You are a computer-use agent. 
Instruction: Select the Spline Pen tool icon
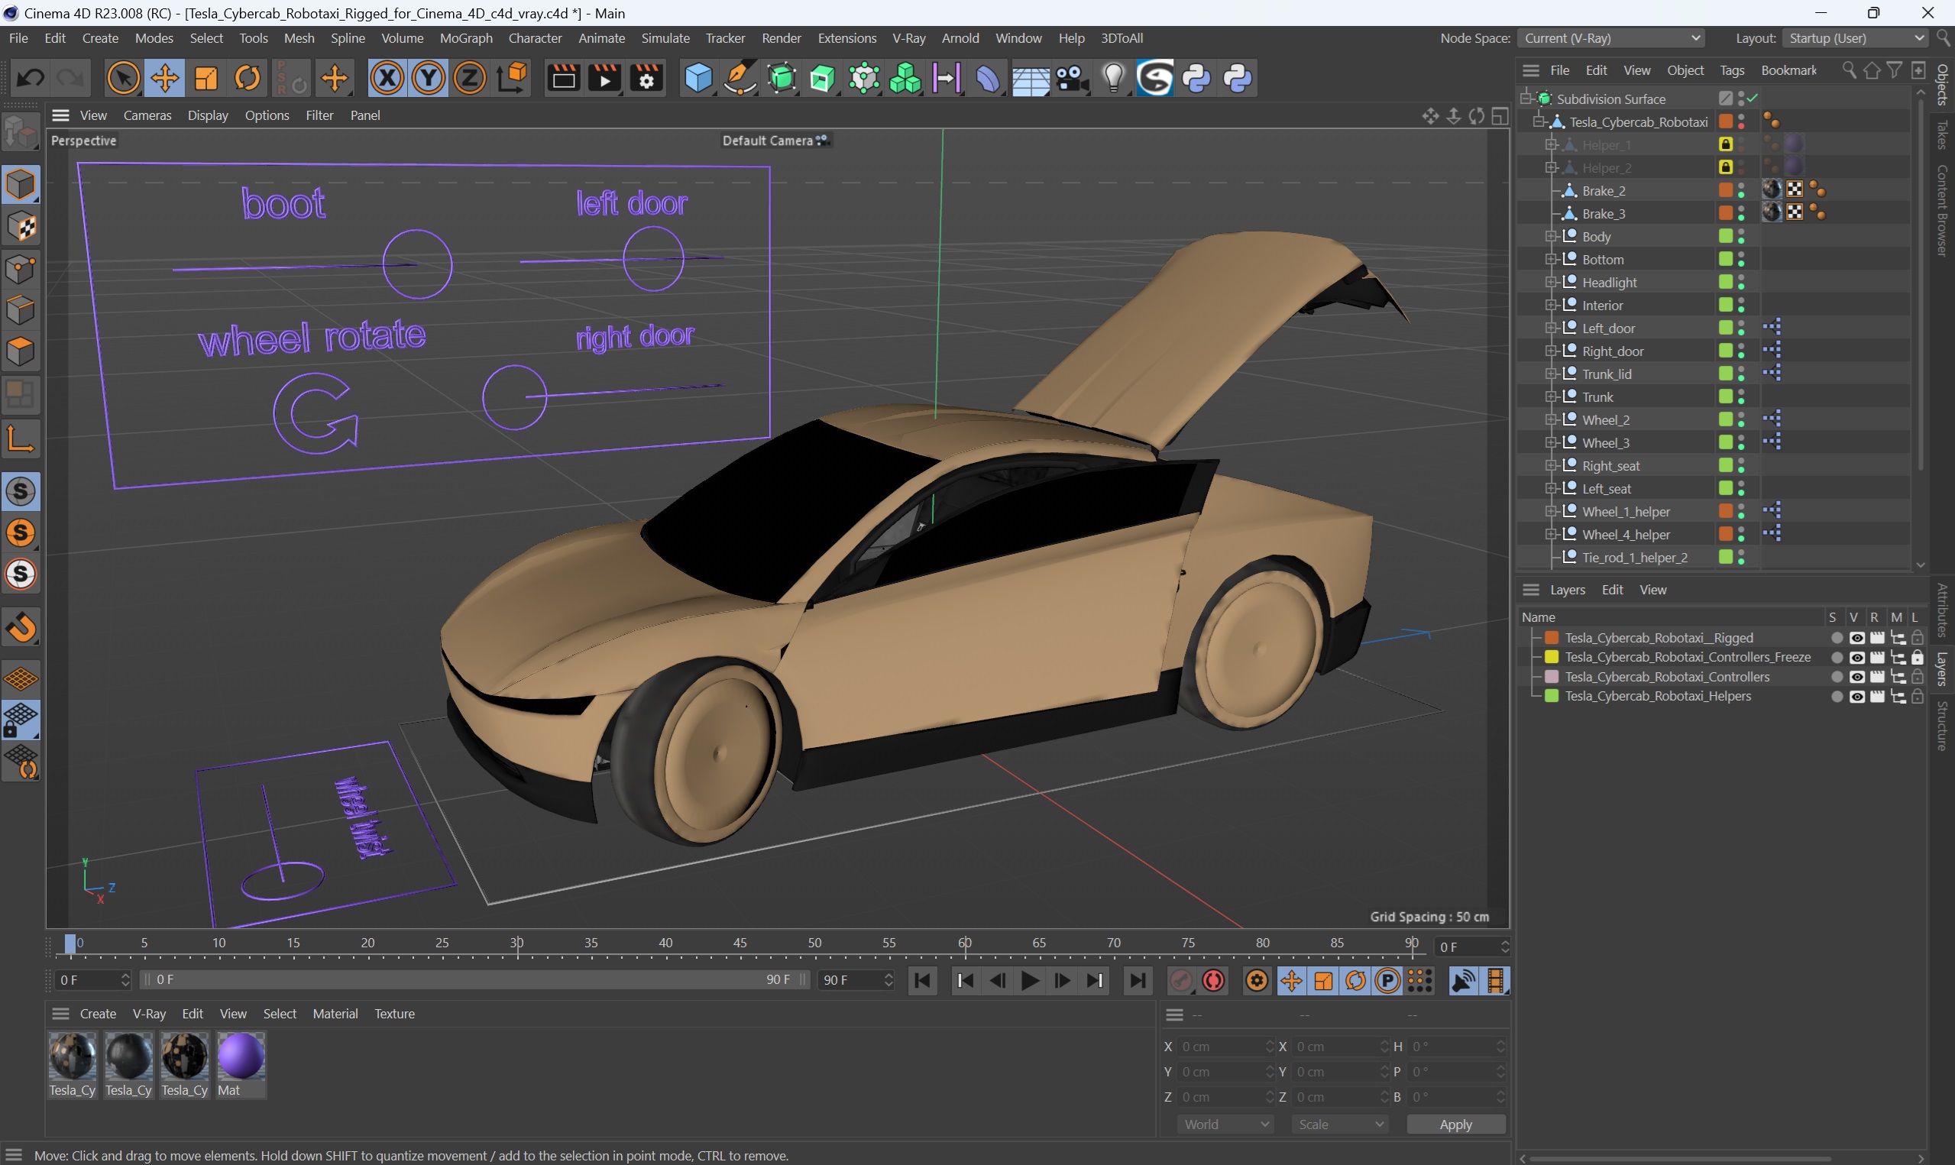click(740, 78)
